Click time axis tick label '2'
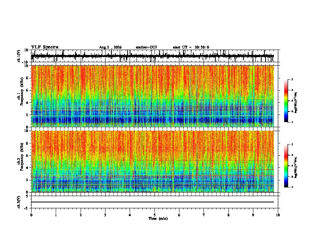 pos(81,215)
